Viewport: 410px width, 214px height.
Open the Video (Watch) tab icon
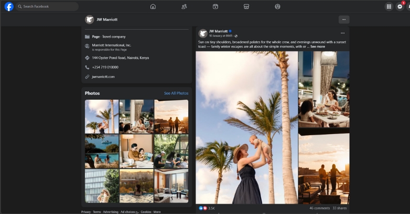[x=215, y=6]
